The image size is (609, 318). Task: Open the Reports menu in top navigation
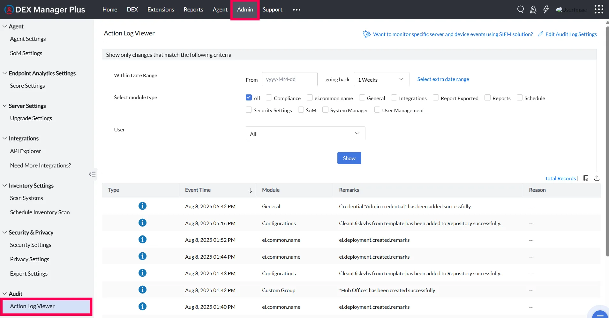pyautogui.click(x=193, y=10)
